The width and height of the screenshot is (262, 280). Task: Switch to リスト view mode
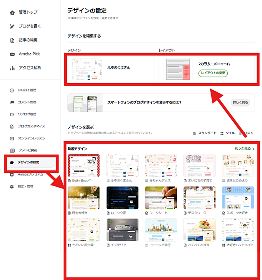tap(247, 133)
